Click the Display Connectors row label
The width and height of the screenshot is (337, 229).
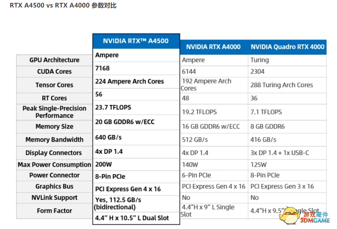55,153
